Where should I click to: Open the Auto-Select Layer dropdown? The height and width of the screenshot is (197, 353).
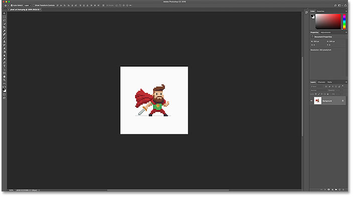28,6
